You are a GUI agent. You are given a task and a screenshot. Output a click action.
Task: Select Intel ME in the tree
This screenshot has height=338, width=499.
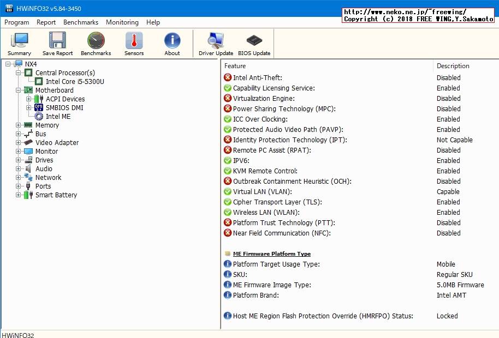point(58,117)
